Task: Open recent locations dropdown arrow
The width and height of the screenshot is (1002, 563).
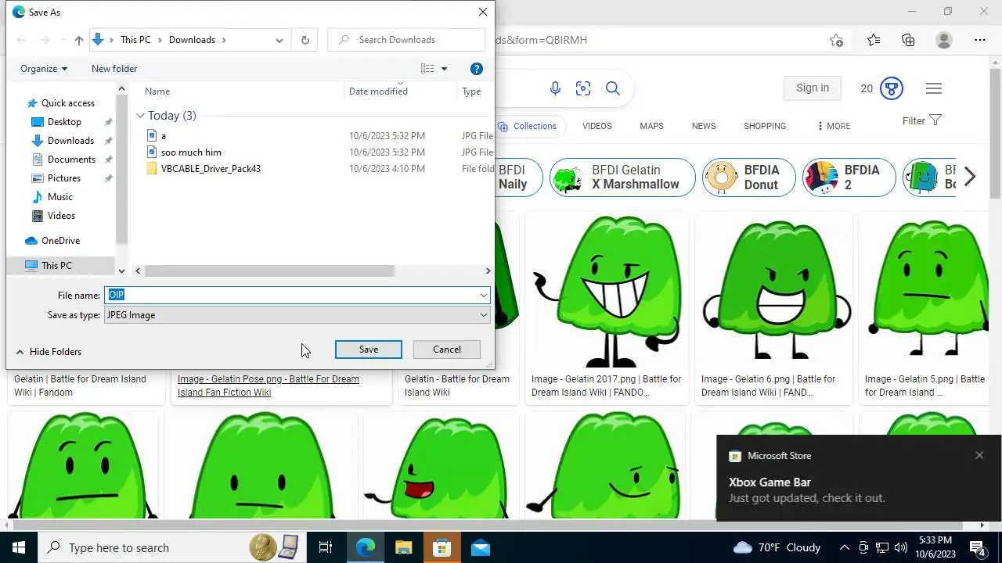Action: click(62, 40)
